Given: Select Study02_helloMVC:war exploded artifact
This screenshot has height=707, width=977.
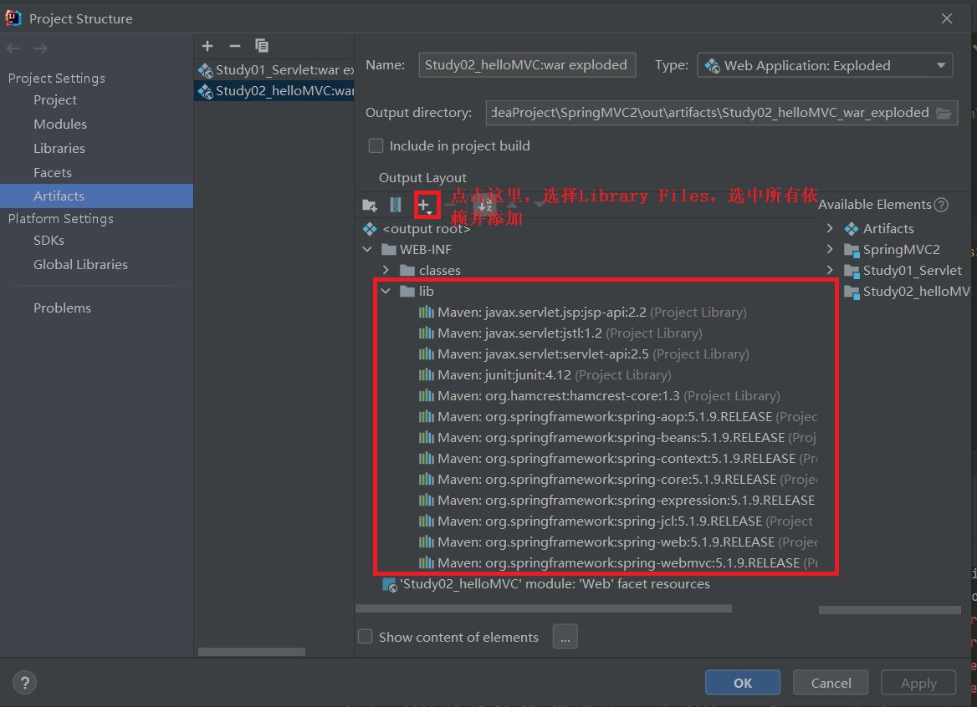Looking at the screenshot, I should pyautogui.click(x=274, y=91).
